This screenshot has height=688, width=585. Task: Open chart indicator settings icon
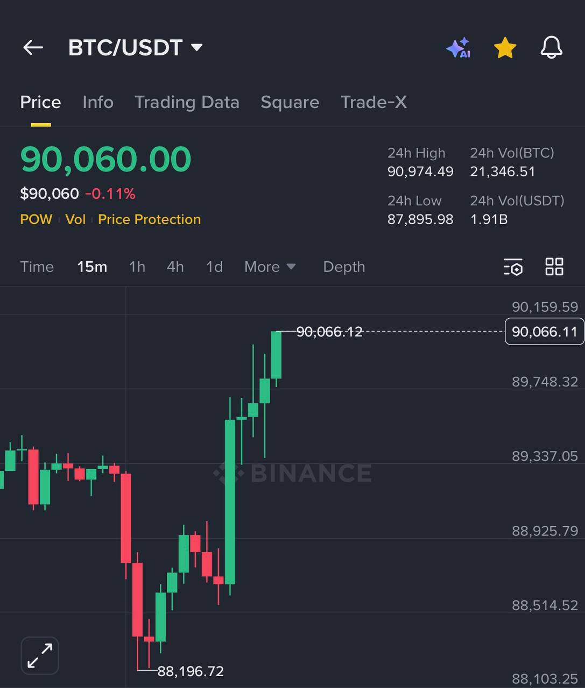(513, 267)
